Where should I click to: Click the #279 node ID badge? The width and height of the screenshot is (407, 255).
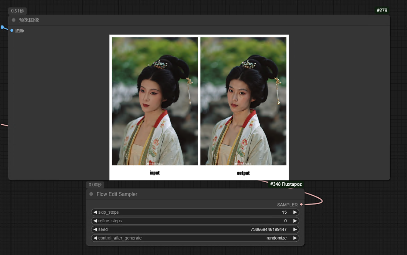click(382, 10)
